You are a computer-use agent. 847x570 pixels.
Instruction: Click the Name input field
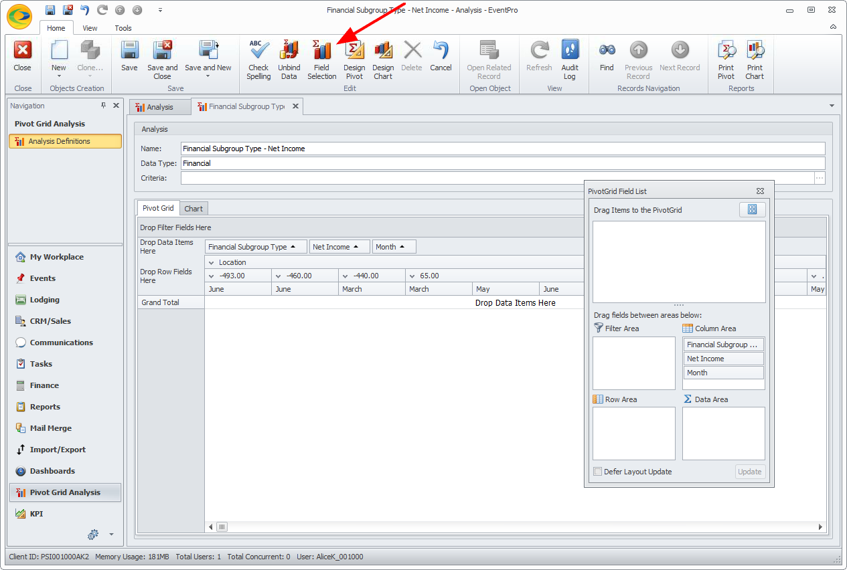pyautogui.click(x=503, y=149)
